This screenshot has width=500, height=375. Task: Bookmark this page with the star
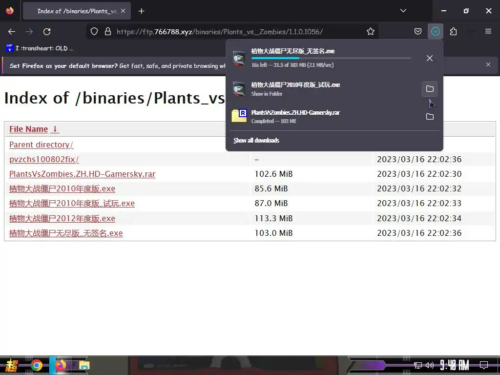click(370, 32)
